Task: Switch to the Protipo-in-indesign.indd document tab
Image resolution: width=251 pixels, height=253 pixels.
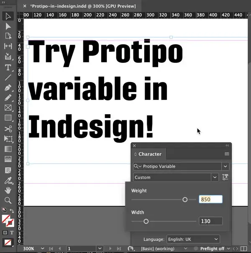Action: (83, 6)
